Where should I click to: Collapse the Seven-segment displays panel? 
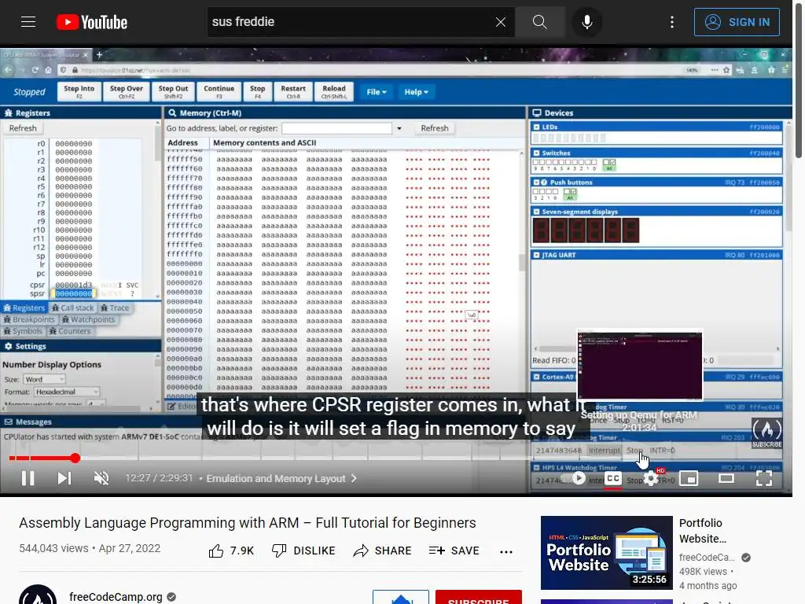coord(536,212)
